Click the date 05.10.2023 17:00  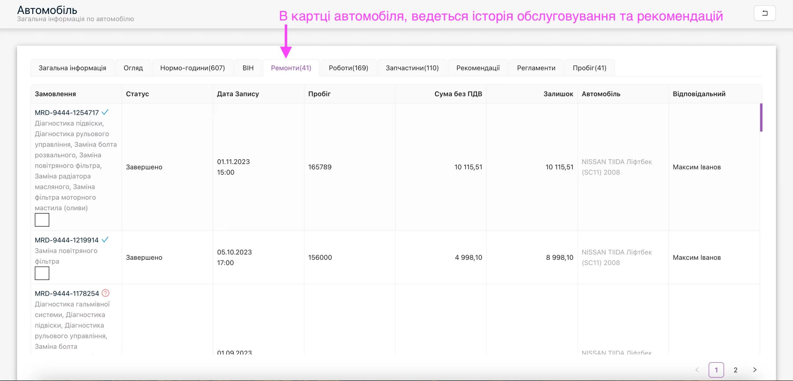(234, 257)
